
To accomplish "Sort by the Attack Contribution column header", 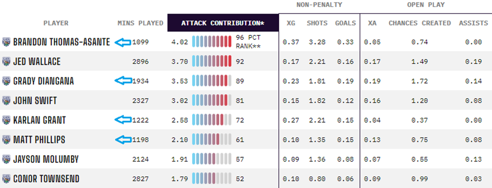I will click(x=223, y=23).
